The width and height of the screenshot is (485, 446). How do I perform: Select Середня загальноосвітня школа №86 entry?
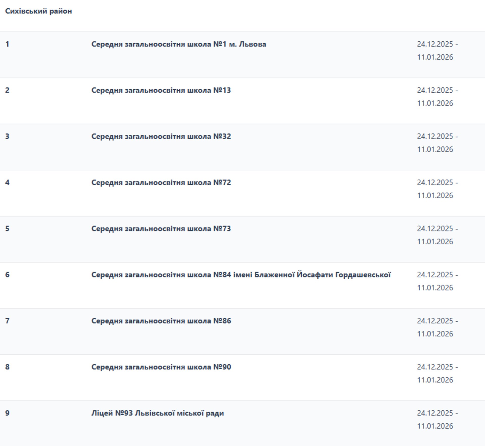161,321
